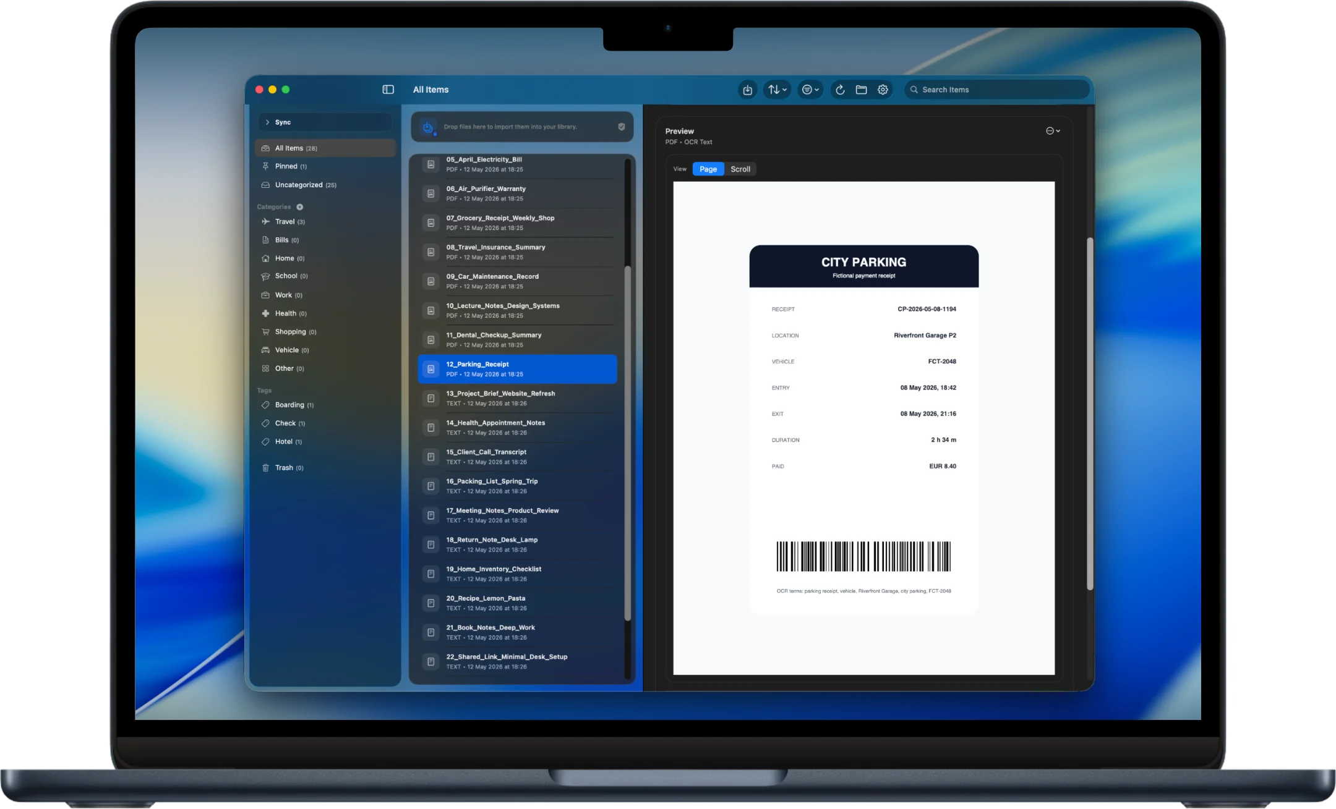
Task: Open the Bills category
Action: pyautogui.click(x=325, y=240)
